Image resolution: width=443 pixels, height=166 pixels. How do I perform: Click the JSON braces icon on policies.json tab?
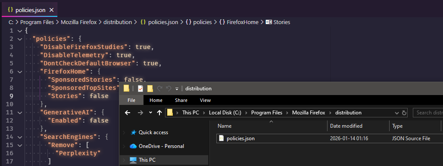pos(10,10)
